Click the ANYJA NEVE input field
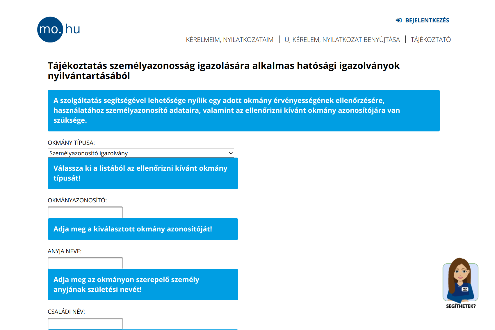 (85, 263)
